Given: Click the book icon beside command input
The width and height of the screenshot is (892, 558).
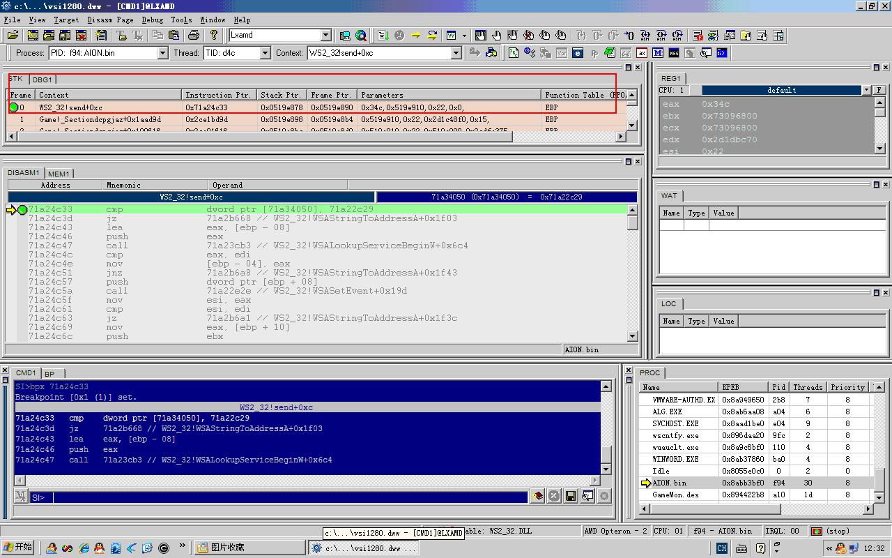Looking at the screenshot, I should coord(537,496).
